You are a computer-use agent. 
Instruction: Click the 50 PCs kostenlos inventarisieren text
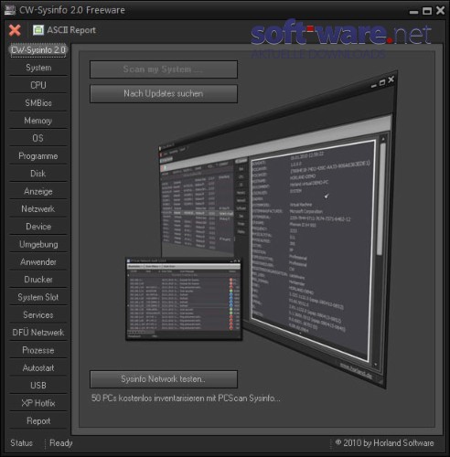186,399
